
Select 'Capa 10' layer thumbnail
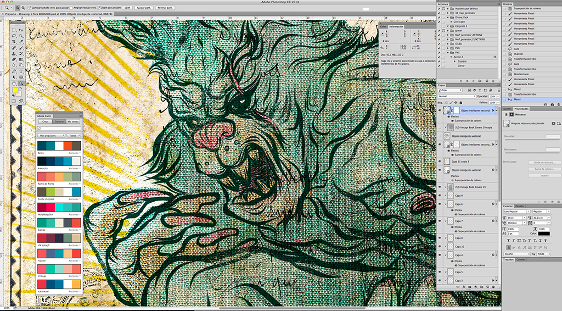[x=449, y=246]
